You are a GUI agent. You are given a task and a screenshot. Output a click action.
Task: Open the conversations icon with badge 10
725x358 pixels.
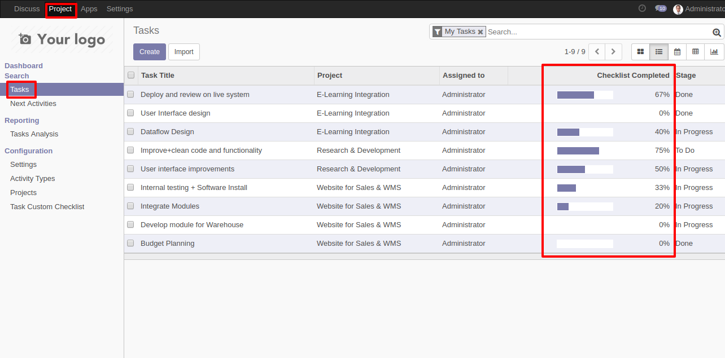[x=661, y=8]
